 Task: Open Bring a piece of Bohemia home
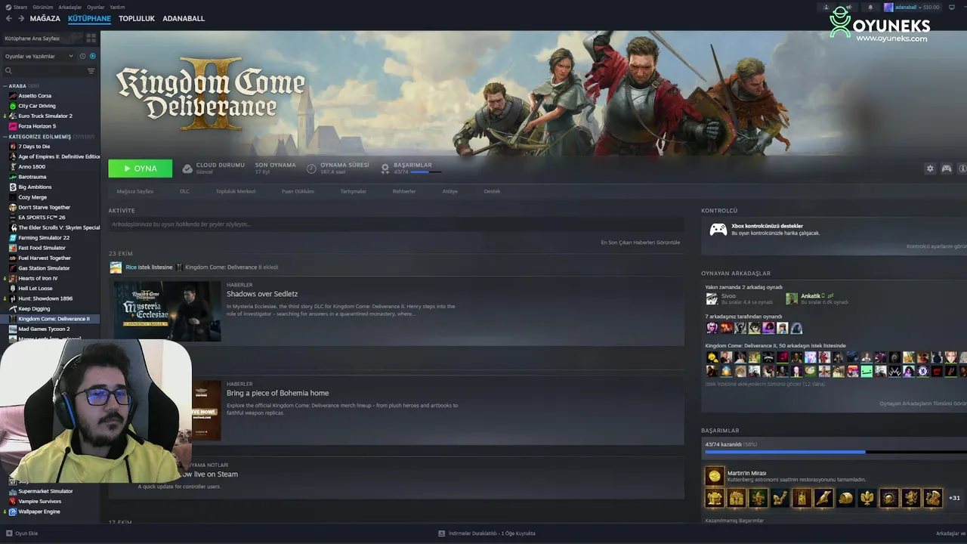[x=277, y=393]
